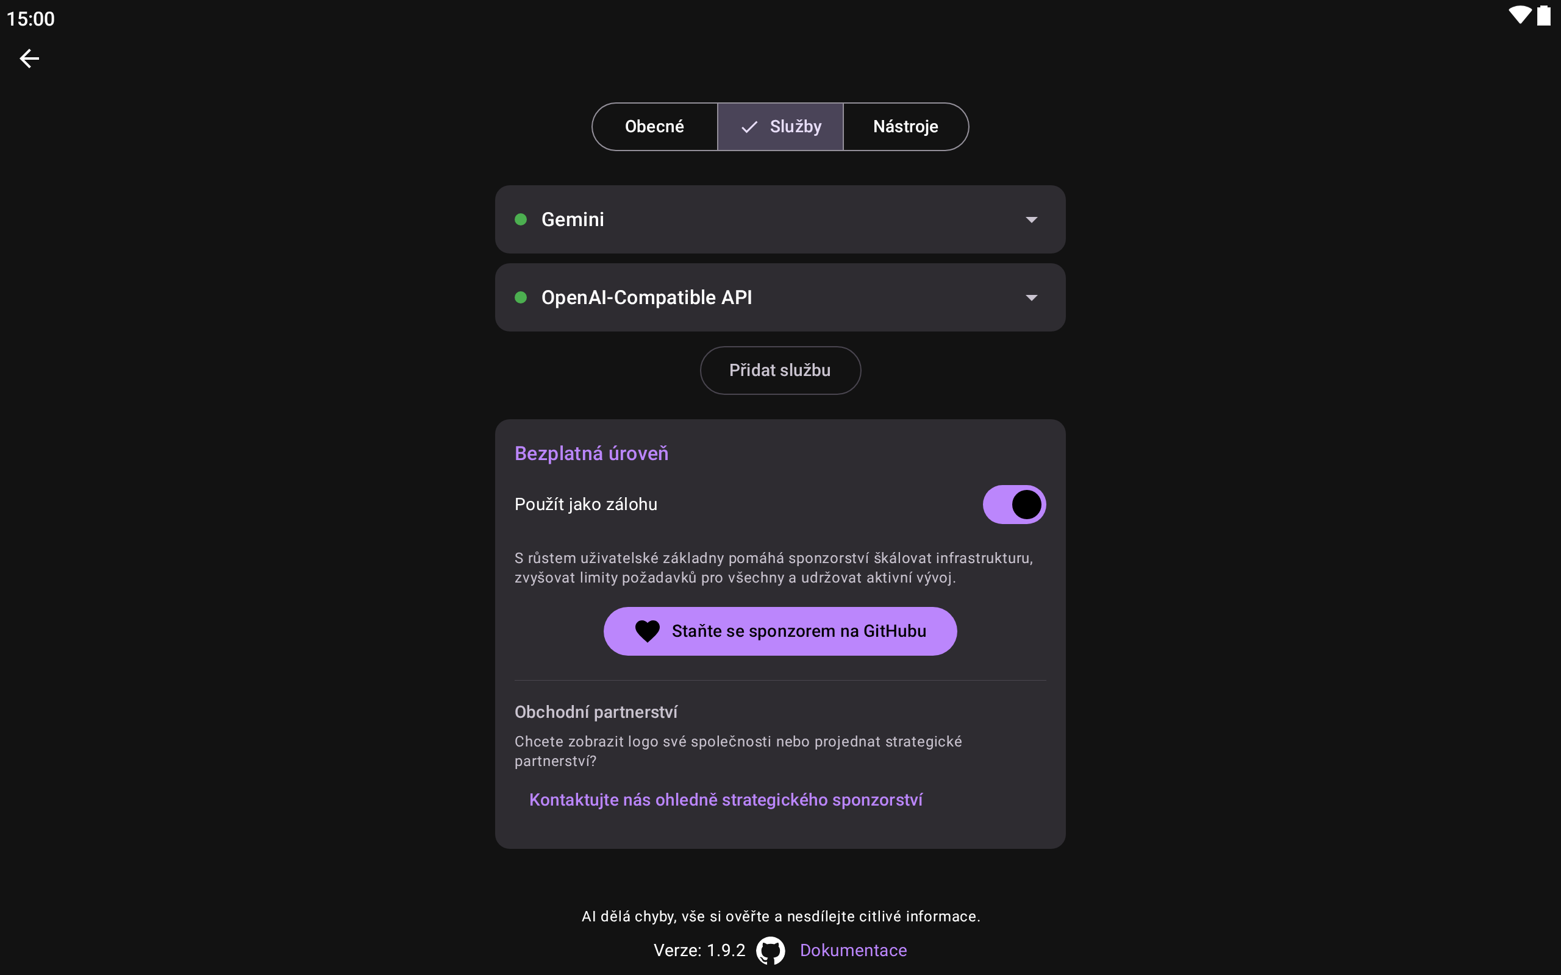Tap the battery status icon
Viewport: 1561px width, 975px height.
[x=1543, y=15]
